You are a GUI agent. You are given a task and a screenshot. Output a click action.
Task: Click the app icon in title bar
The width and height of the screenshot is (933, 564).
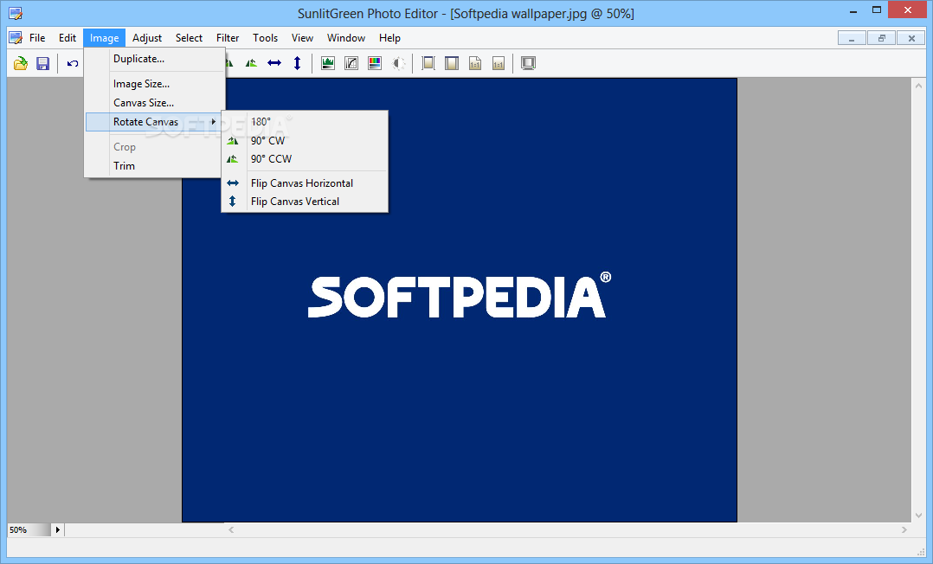pyautogui.click(x=16, y=13)
